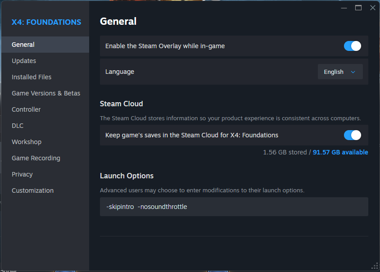Image resolution: width=380 pixels, height=272 pixels.
Task: Click the Steam Cloud section heading
Action: pos(122,104)
